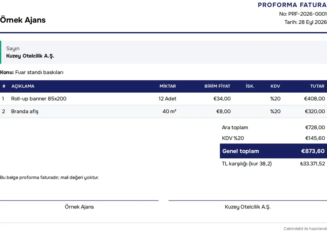Screen dimensions: 327x231
Task: Click the Ara toplam value €728,00
Action: [315, 127]
